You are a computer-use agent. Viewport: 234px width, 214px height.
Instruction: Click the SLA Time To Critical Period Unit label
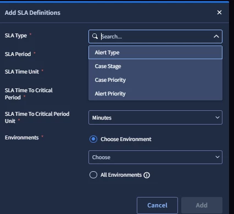[x=37, y=117]
